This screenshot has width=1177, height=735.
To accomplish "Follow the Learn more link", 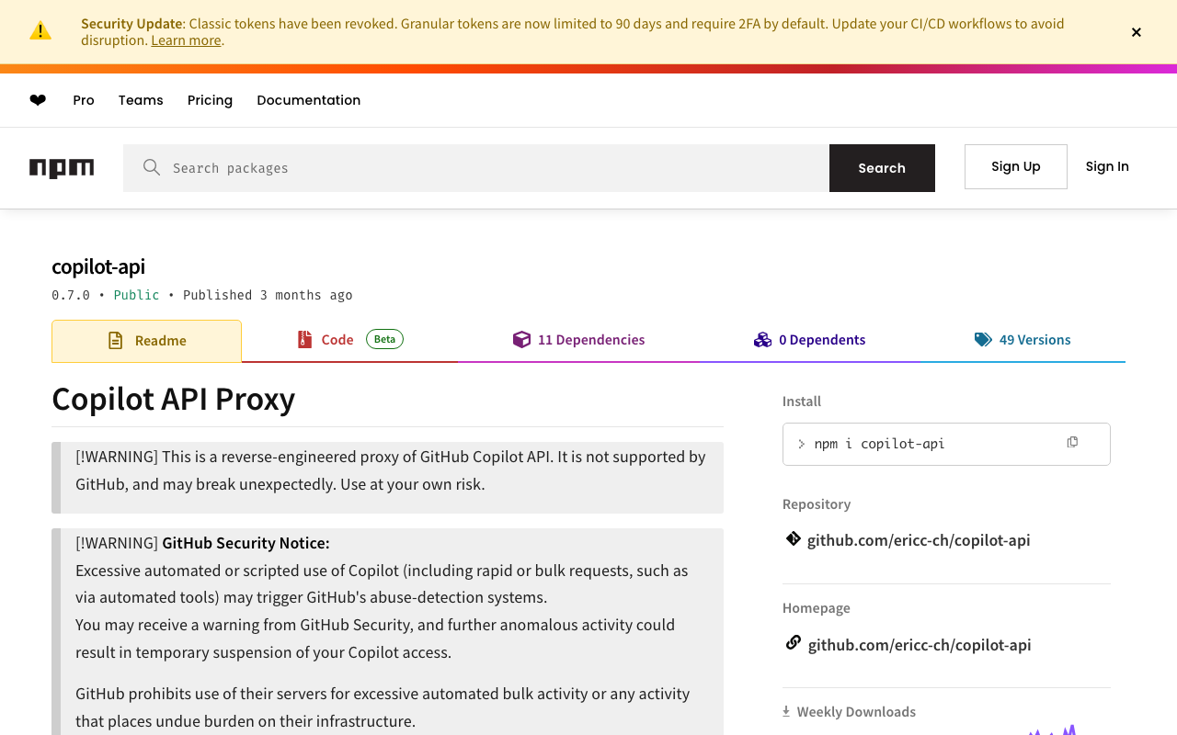I will point(186,40).
